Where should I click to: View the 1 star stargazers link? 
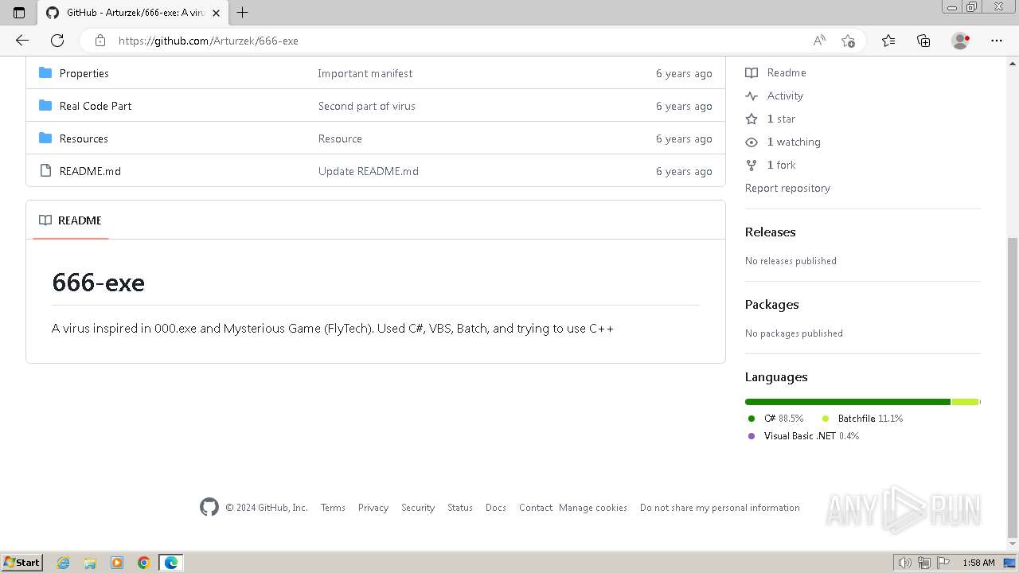click(x=771, y=119)
